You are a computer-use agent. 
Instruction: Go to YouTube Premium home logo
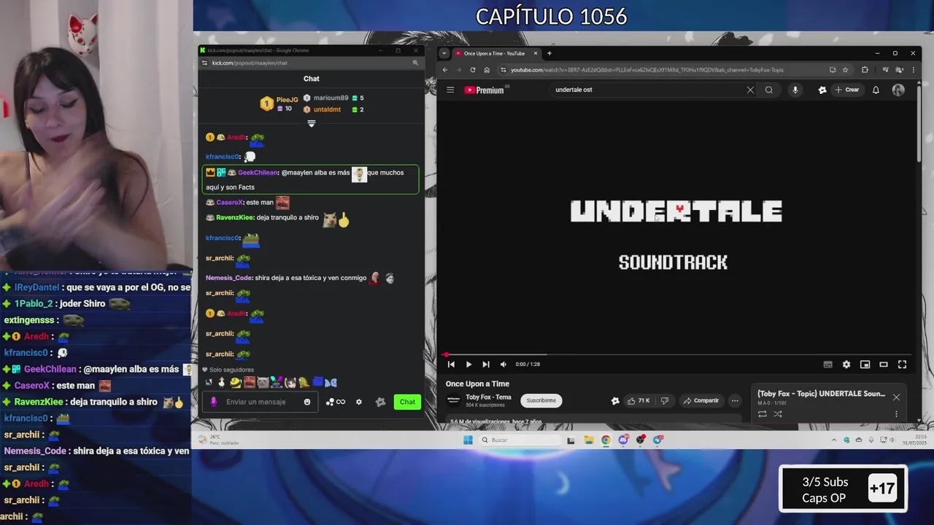click(x=485, y=90)
